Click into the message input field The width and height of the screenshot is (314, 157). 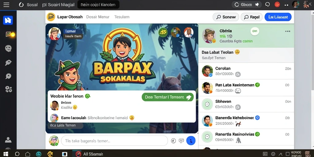coord(114,141)
